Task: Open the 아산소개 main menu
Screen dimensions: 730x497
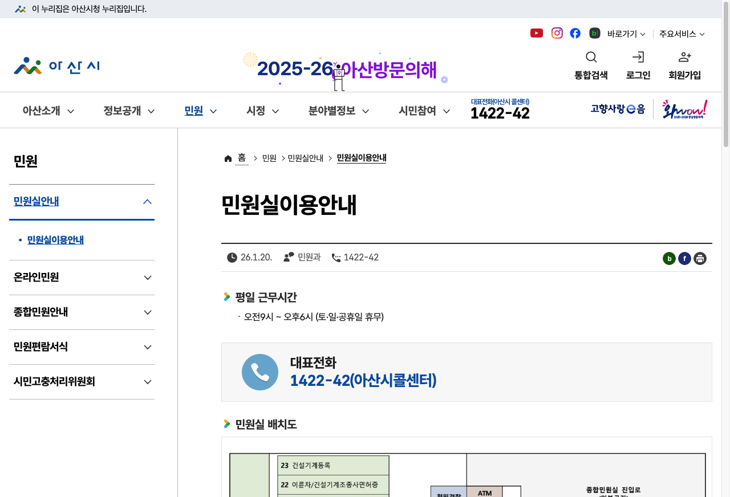Action: 48,111
